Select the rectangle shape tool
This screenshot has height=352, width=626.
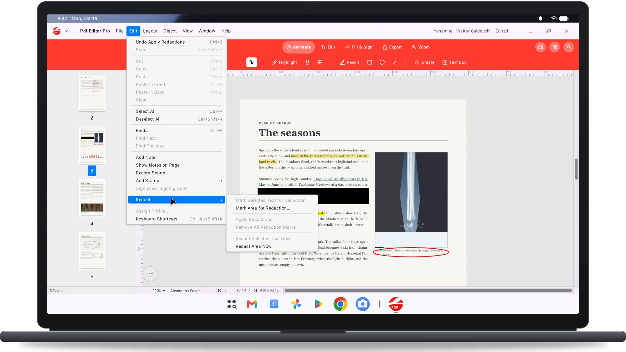(369, 62)
